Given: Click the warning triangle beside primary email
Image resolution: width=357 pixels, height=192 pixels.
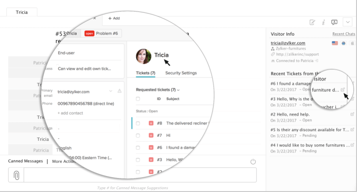Looking at the screenshot, I should pyautogui.click(x=119, y=91).
